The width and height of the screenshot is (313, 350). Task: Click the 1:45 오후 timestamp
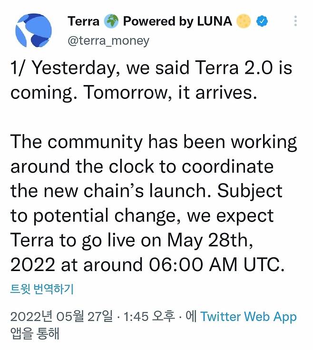149,317
